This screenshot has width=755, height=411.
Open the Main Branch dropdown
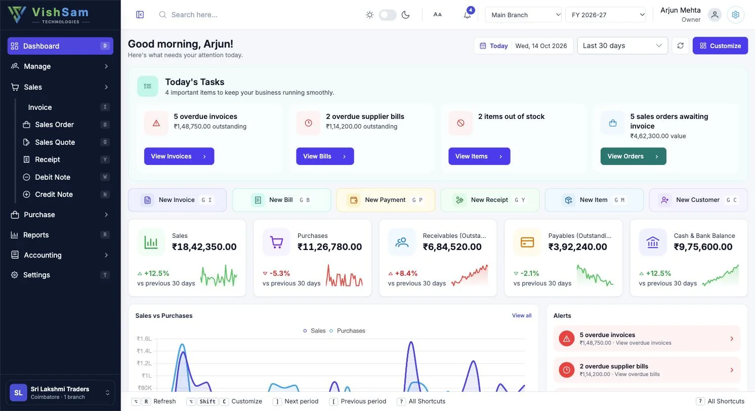pyautogui.click(x=523, y=15)
